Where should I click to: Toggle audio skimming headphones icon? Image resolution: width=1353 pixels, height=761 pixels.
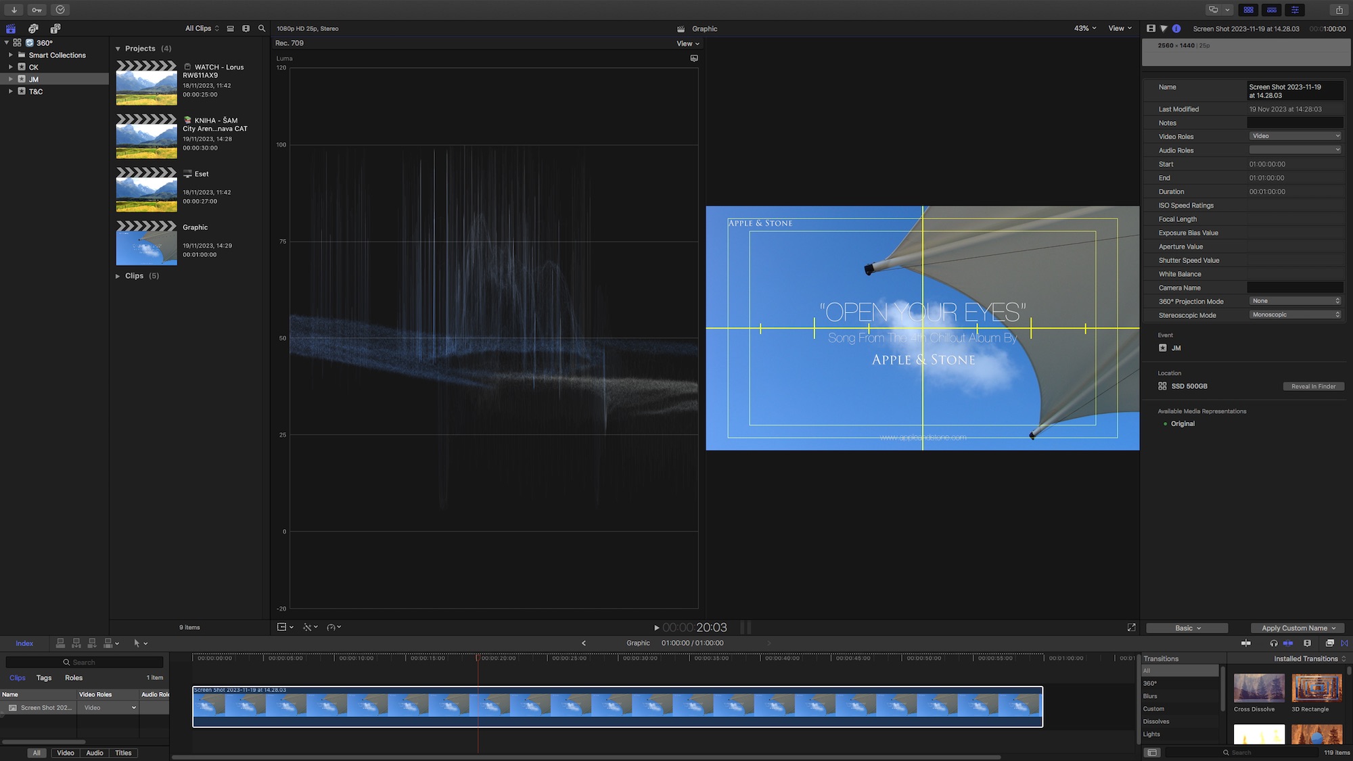coord(1274,643)
